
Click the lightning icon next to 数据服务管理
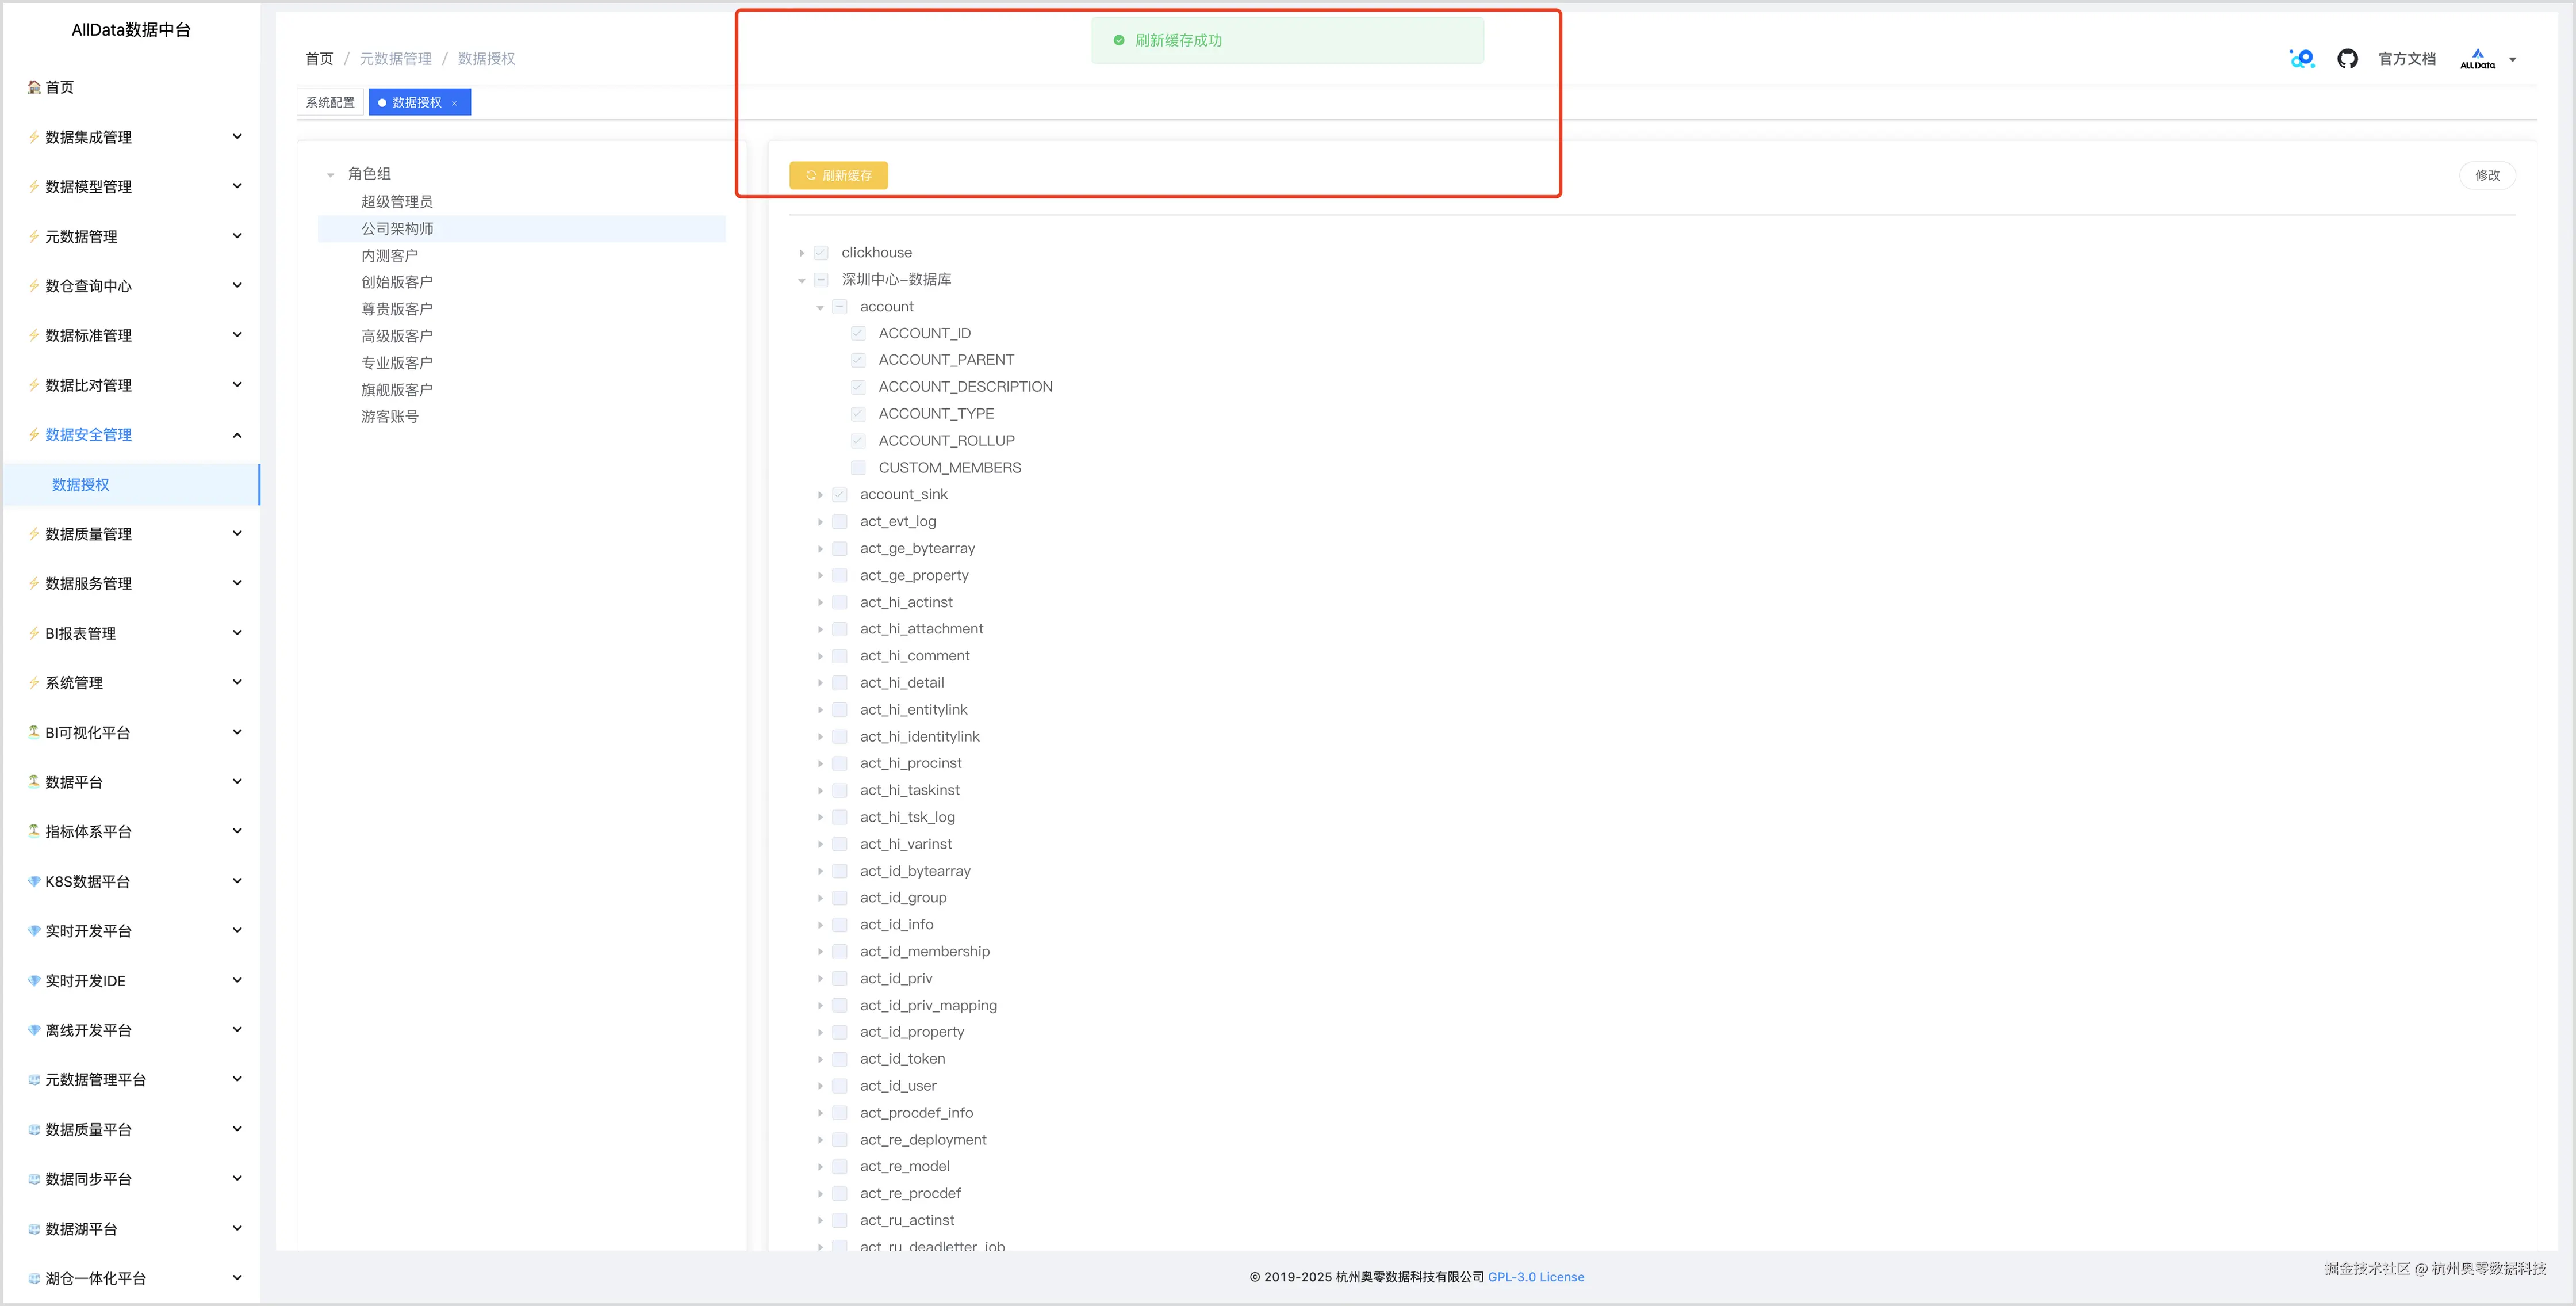tap(34, 583)
